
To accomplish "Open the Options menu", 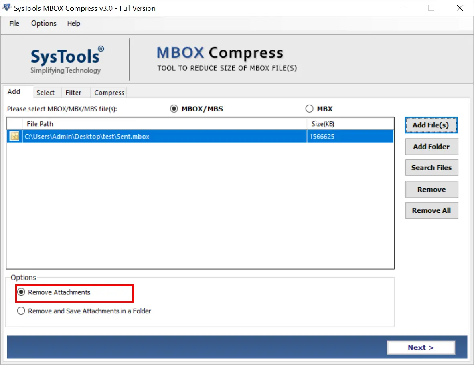I will point(44,24).
